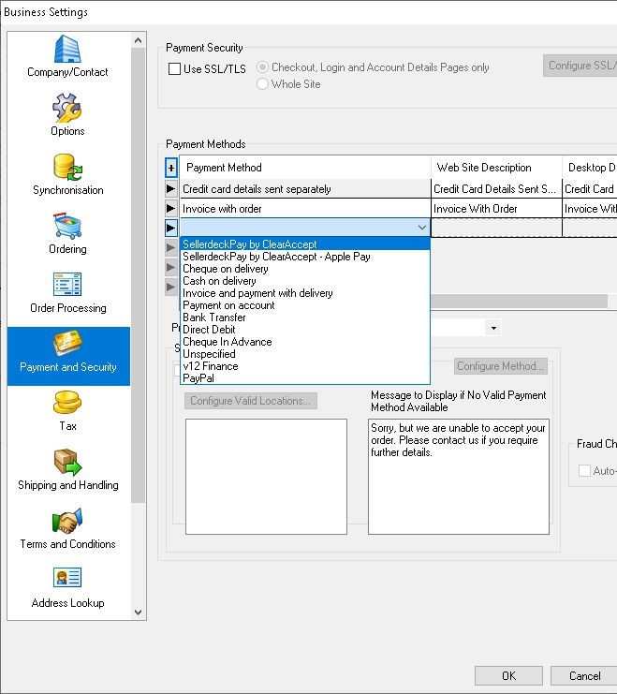Open the dropdown arrow below the payment grid
Screen dimensions: 617x694
(493, 328)
